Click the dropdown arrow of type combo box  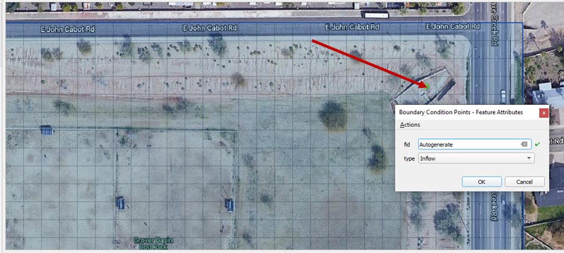pyautogui.click(x=529, y=158)
